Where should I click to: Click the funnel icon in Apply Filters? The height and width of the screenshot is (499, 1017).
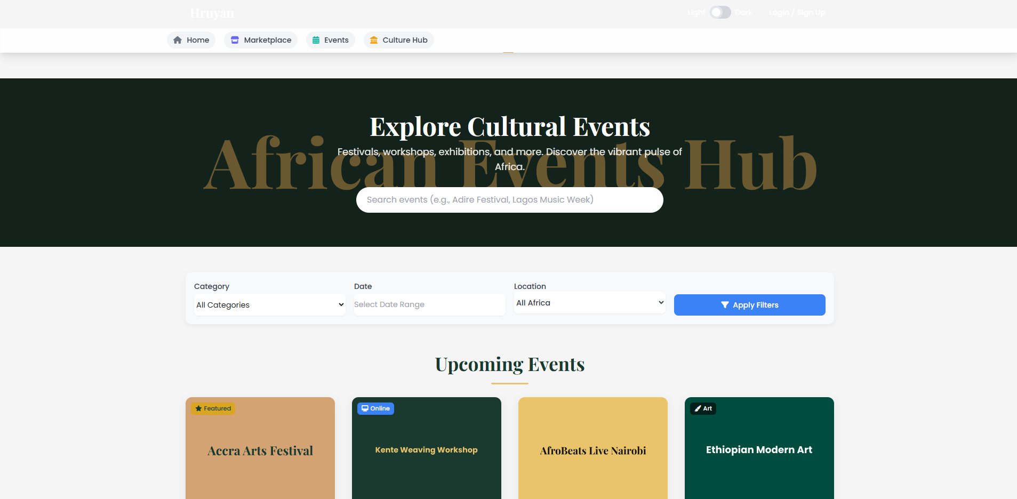click(725, 305)
